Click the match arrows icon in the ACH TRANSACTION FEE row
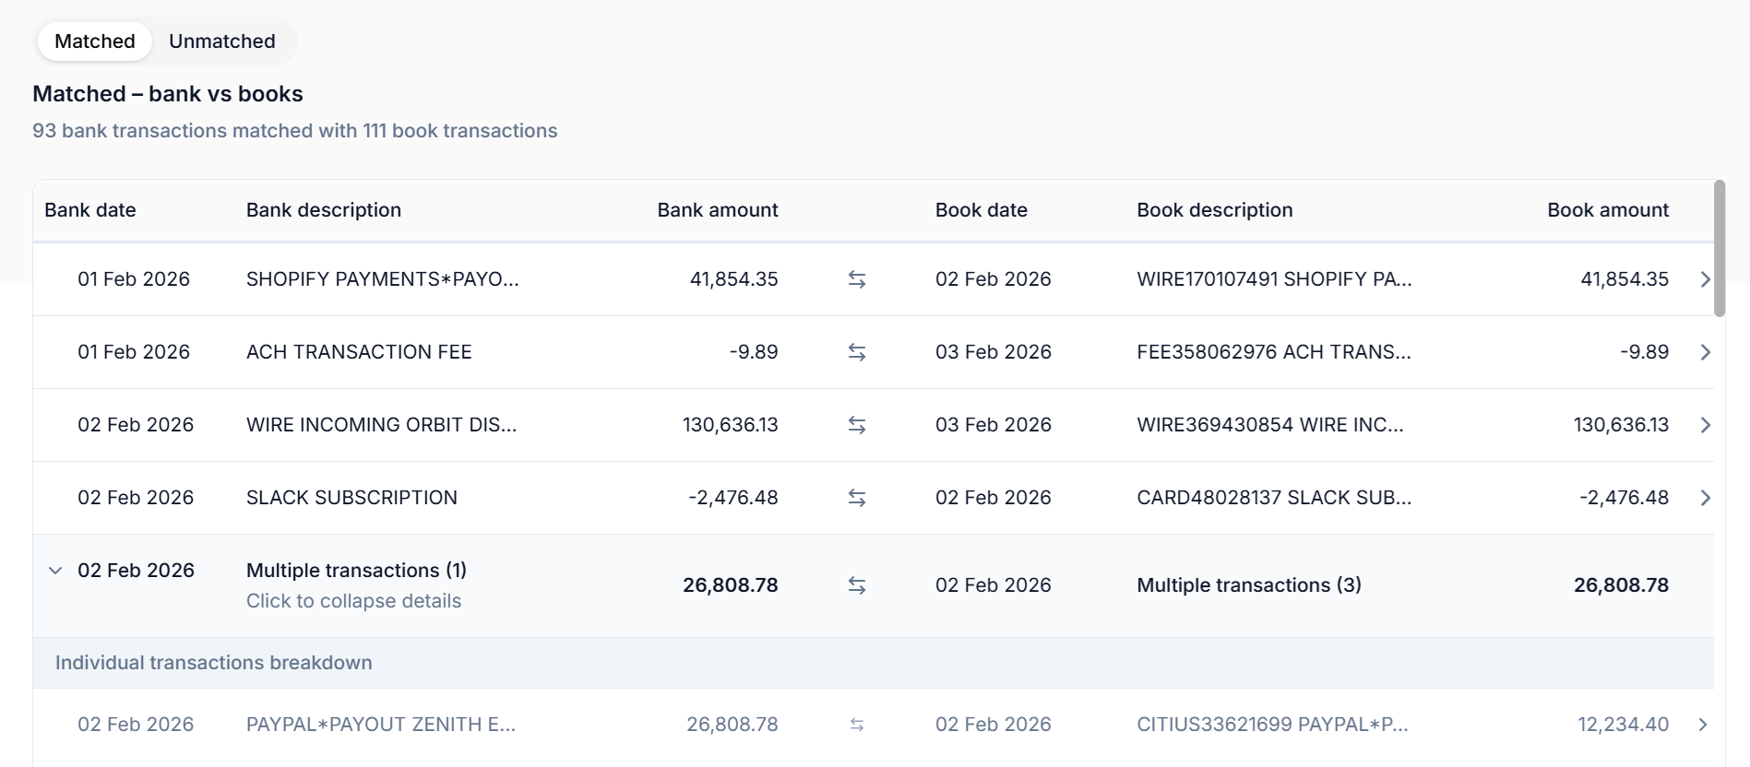 pos(857,352)
